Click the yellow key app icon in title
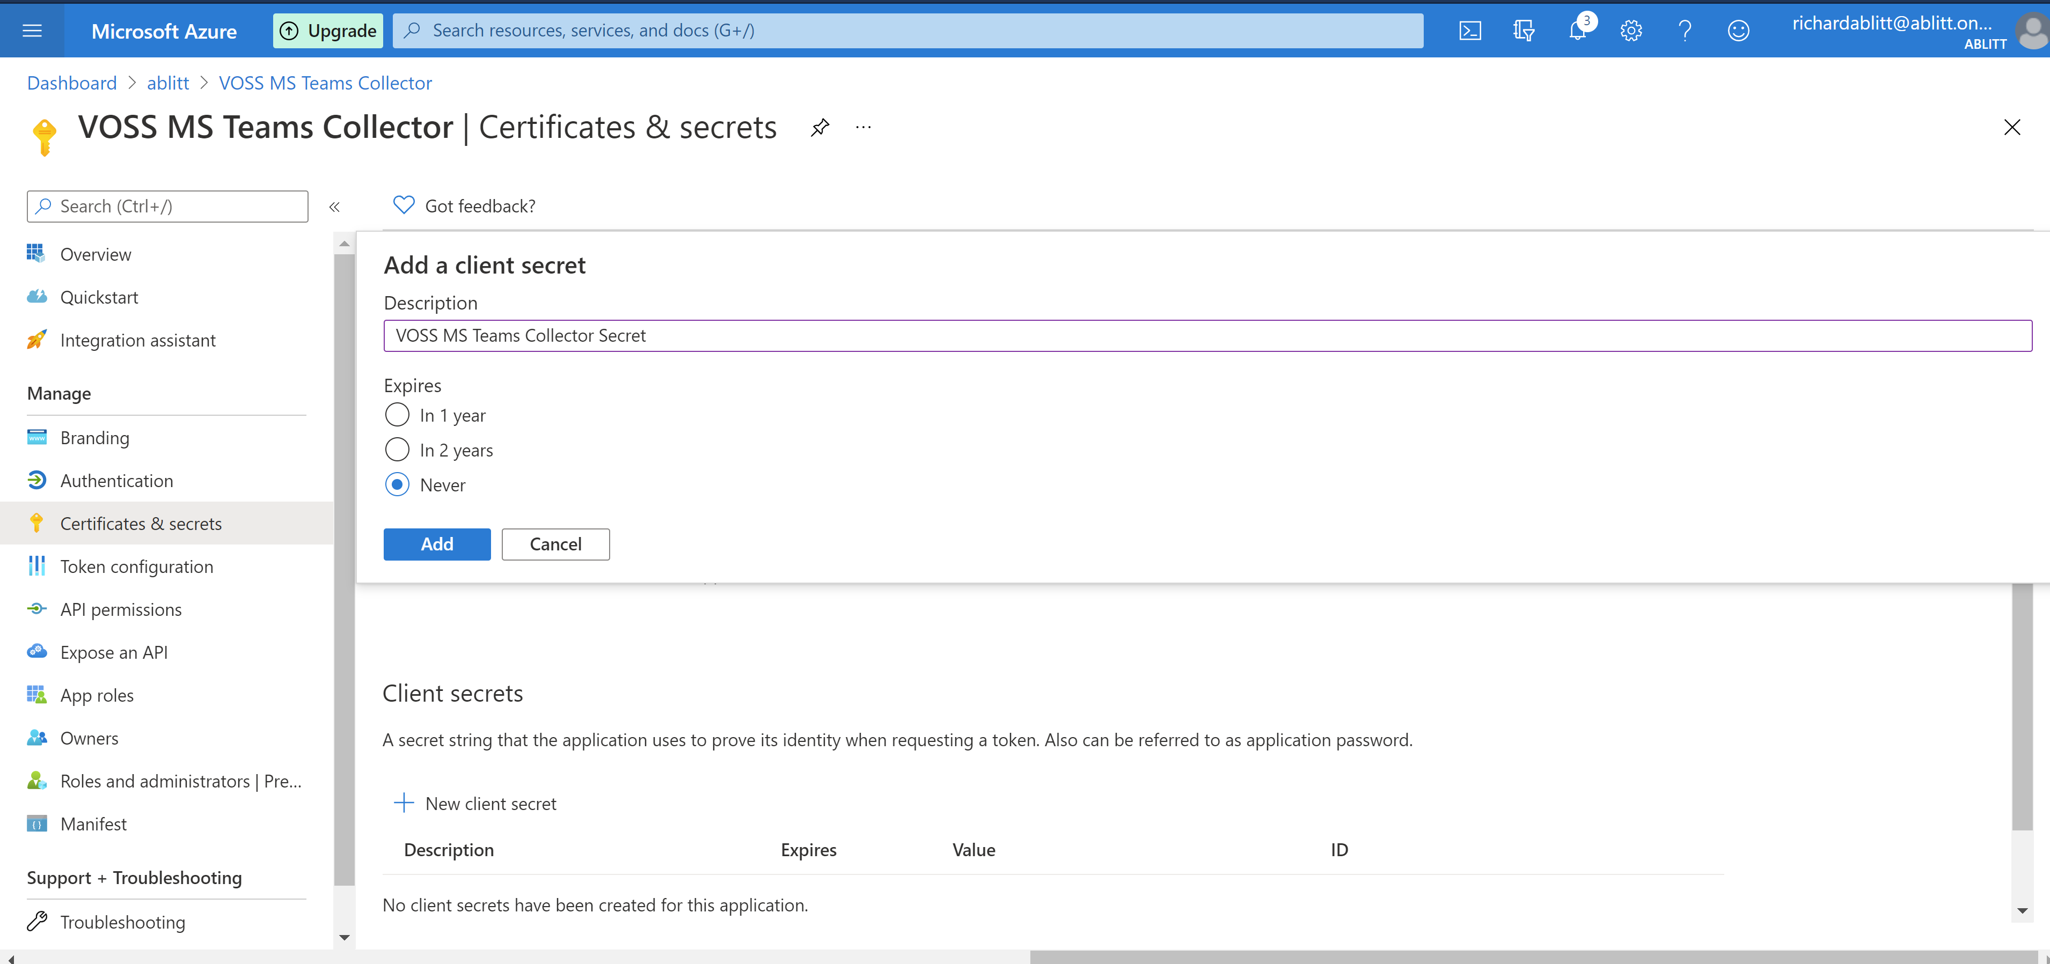The image size is (2050, 964). 45,137
